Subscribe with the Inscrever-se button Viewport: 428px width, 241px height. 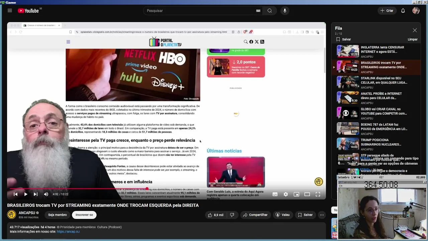tap(84, 215)
